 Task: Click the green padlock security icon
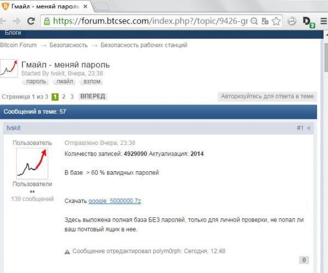pos(47,21)
